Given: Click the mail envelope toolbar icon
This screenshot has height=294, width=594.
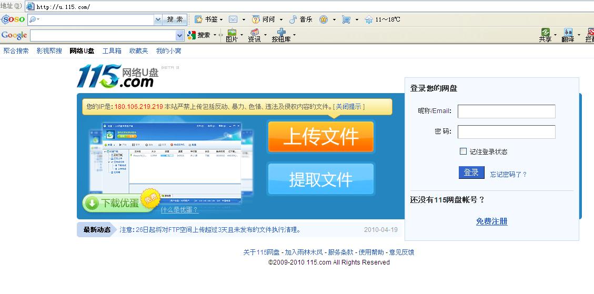Looking at the screenshot, I should [x=233, y=19].
